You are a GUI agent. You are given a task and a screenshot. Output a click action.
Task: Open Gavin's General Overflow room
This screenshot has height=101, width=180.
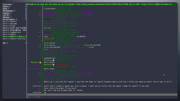pyautogui.click(x=14, y=39)
